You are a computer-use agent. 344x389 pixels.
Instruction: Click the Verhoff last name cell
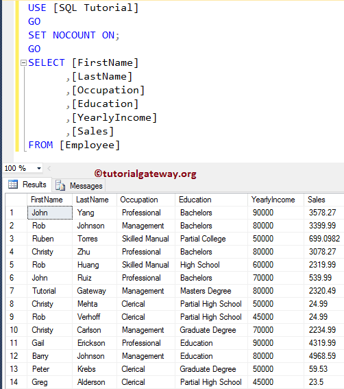95,317
